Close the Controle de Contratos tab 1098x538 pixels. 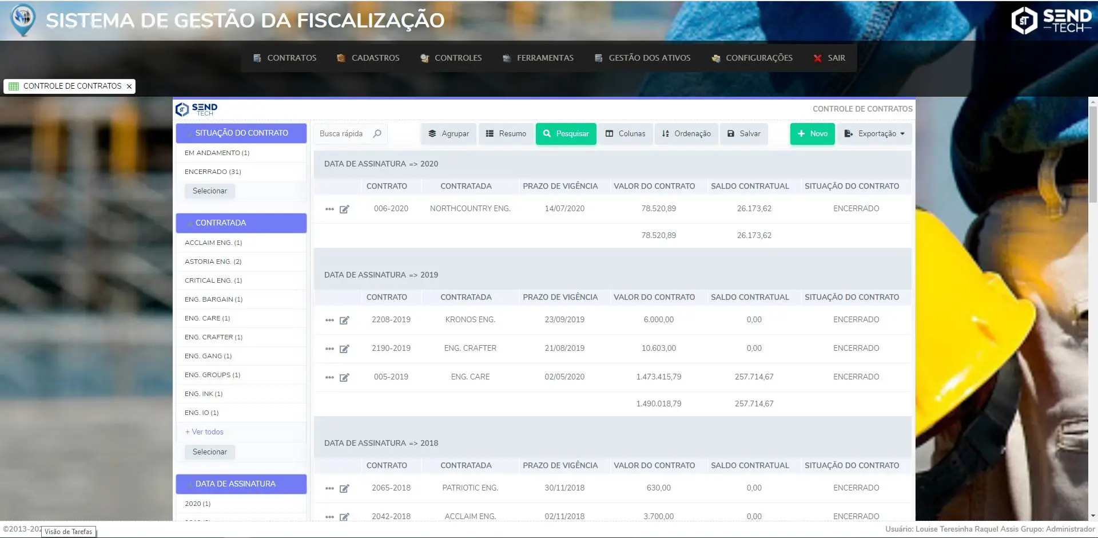click(129, 86)
